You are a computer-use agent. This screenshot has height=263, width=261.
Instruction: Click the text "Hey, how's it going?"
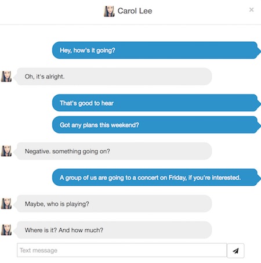coord(88,51)
